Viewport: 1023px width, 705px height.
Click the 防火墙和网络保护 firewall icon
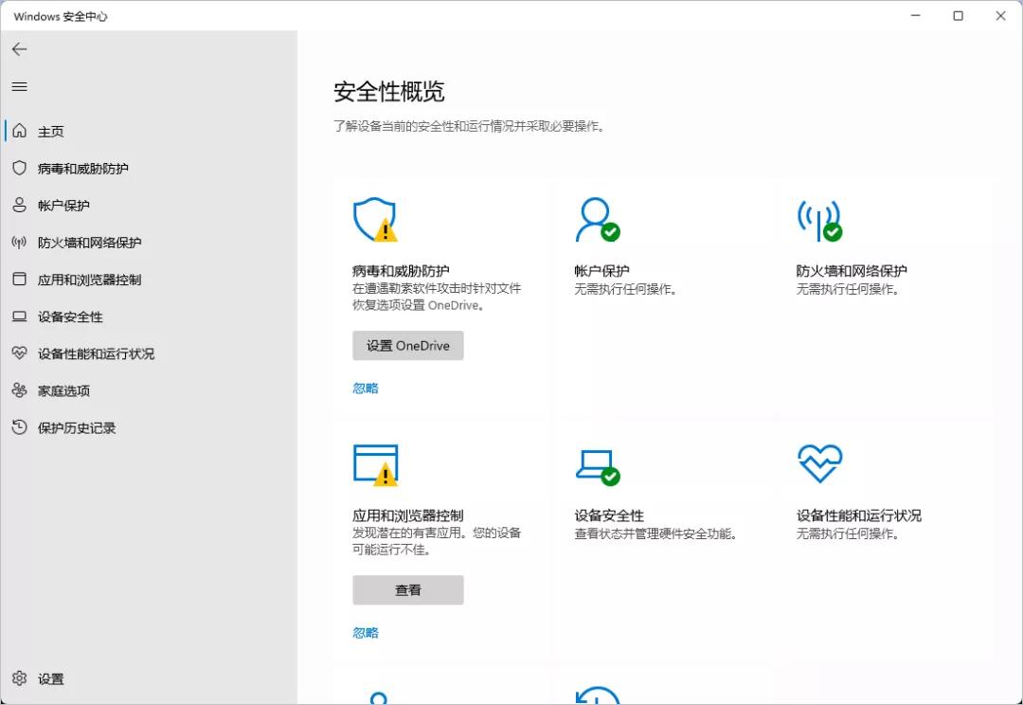(818, 218)
